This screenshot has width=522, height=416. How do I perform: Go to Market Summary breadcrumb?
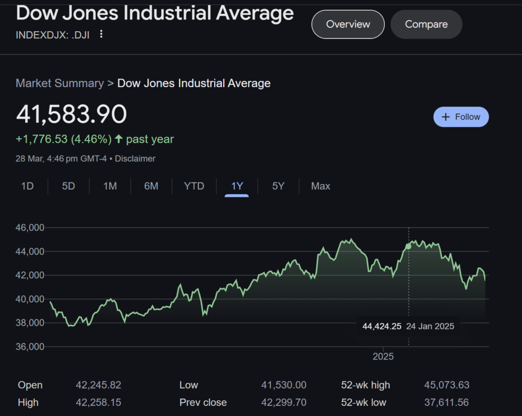[60, 83]
